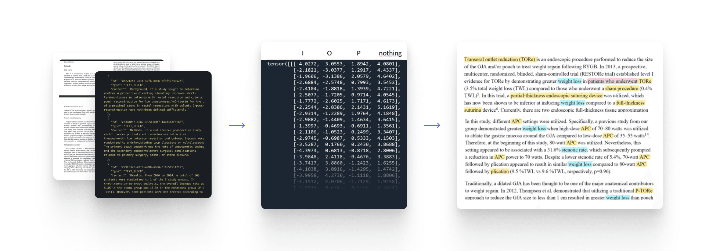
Task: Click highlighted 'APC' before 'power to 70 watts'
Action: [499, 157]
